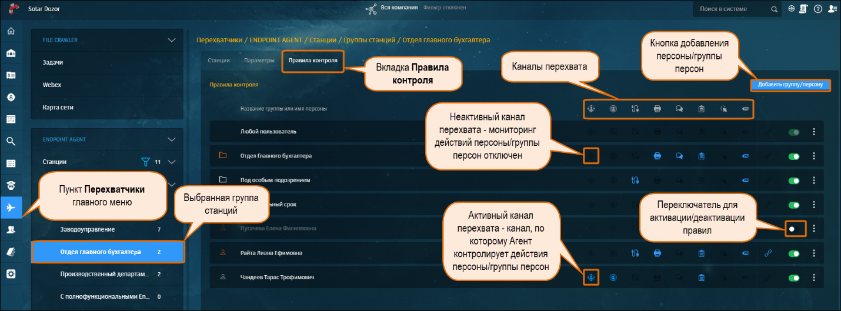The height and width of the screenshot is (311, 841).
Task: Toggle link channel for Райта Лиана Ефимовна
Action: click(x=767, y=253)
